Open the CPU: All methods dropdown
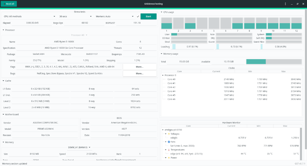 [29, 16]
